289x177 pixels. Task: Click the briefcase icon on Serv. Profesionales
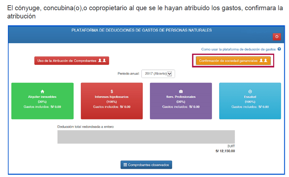coord(181,91)
